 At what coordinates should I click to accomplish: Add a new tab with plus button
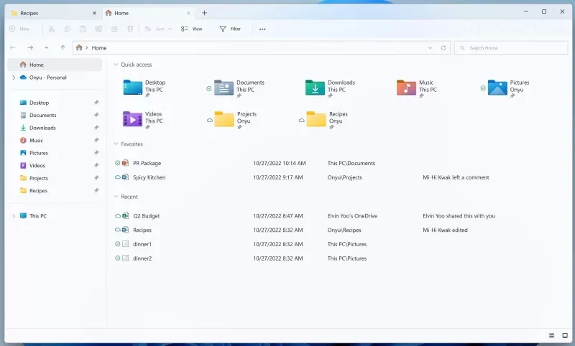click(205, 13)
